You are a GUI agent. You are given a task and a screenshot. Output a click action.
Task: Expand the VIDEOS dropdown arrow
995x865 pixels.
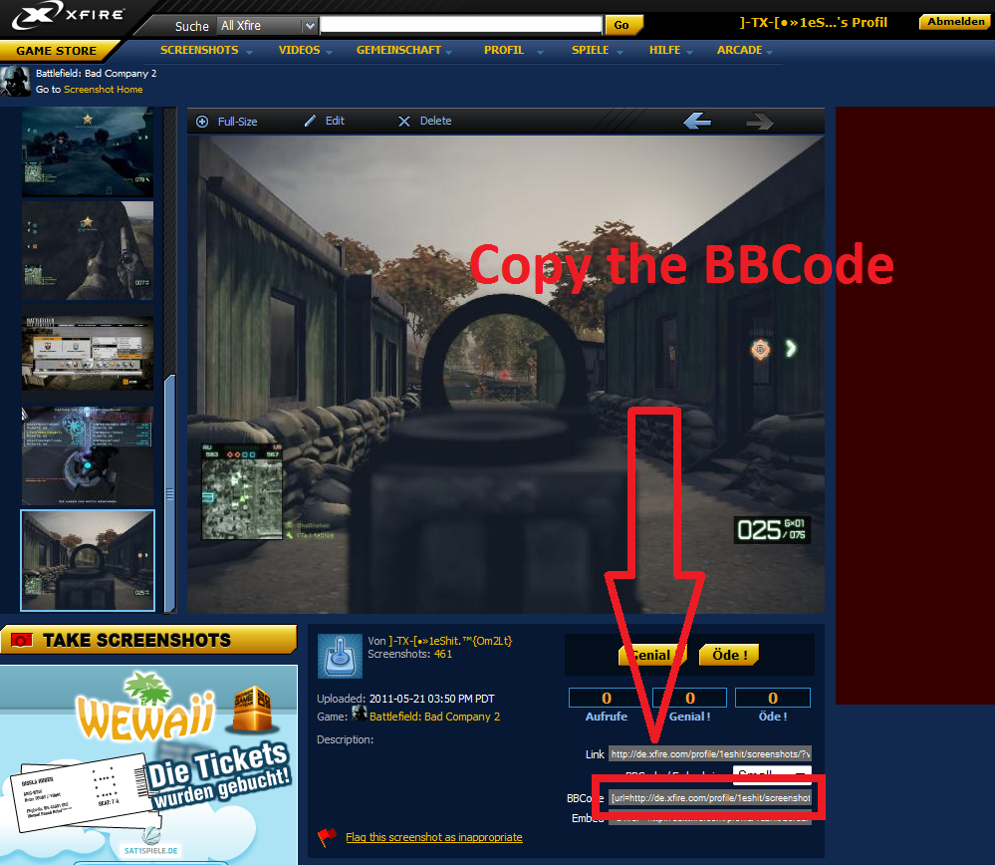pyautogui.click(x=329, y=52)
